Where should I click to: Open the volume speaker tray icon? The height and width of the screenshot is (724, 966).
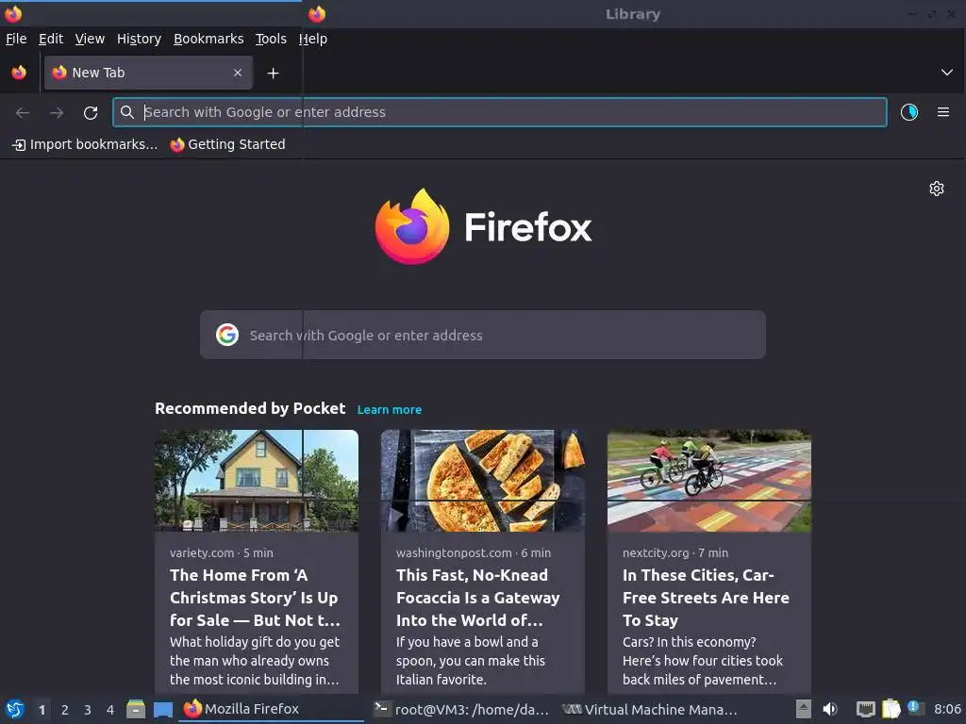coord(830,709)
